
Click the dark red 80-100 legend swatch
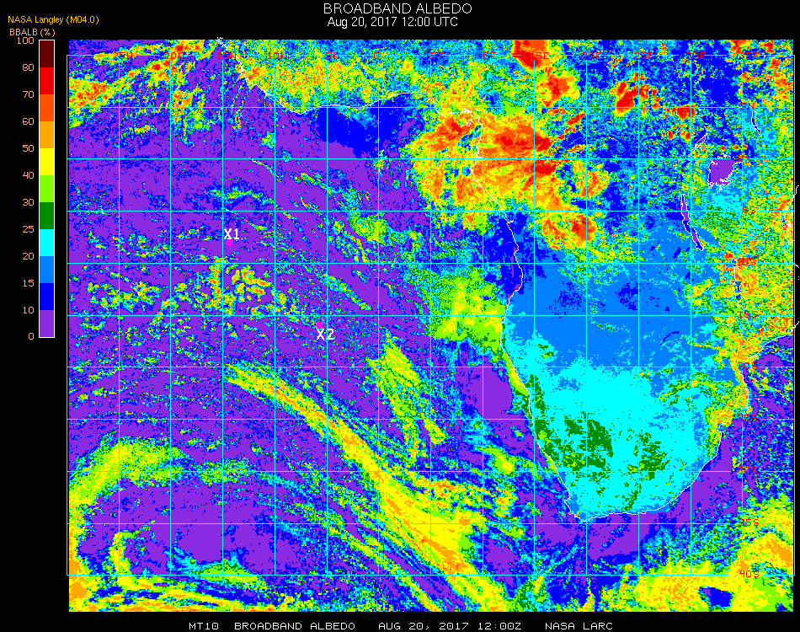point(46,54)
